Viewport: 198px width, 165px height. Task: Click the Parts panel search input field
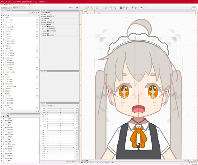(16, 13)
